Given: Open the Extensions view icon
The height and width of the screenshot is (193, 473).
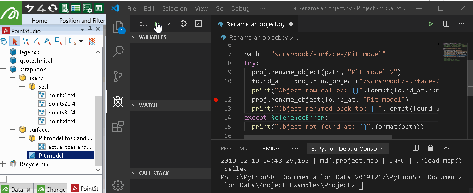Looking at the screenshot, I should (118, 126).
